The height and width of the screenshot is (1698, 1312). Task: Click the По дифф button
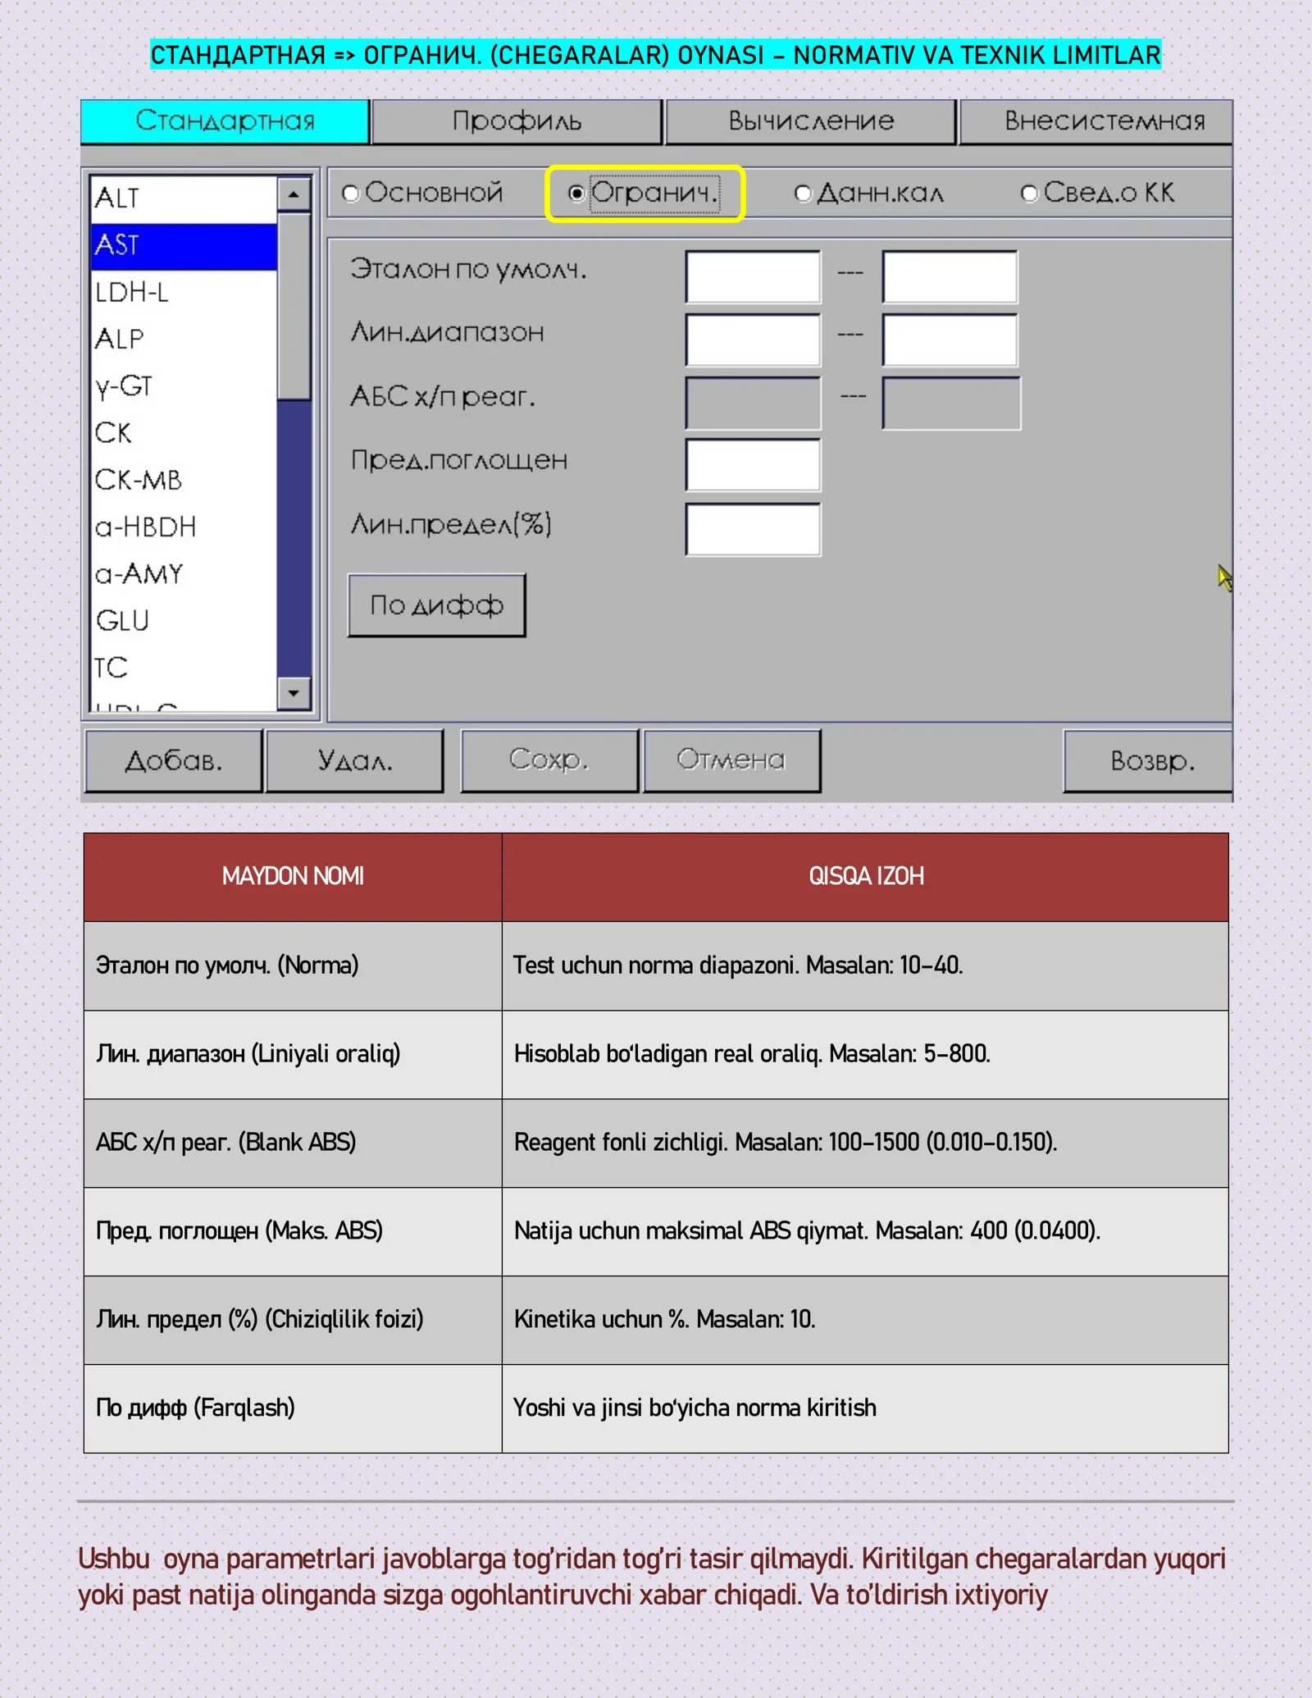click(436, 605)
